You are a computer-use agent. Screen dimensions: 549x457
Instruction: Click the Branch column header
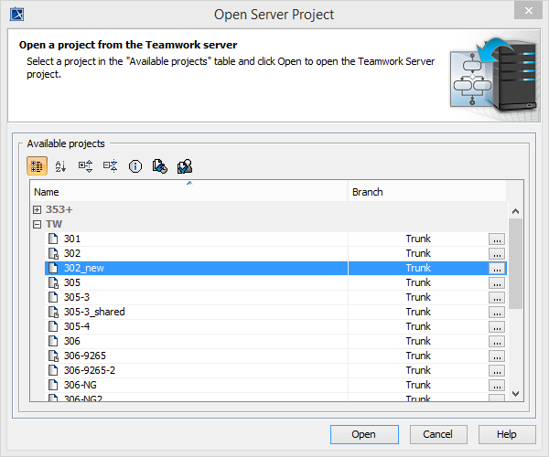click(x=427, y=192)
